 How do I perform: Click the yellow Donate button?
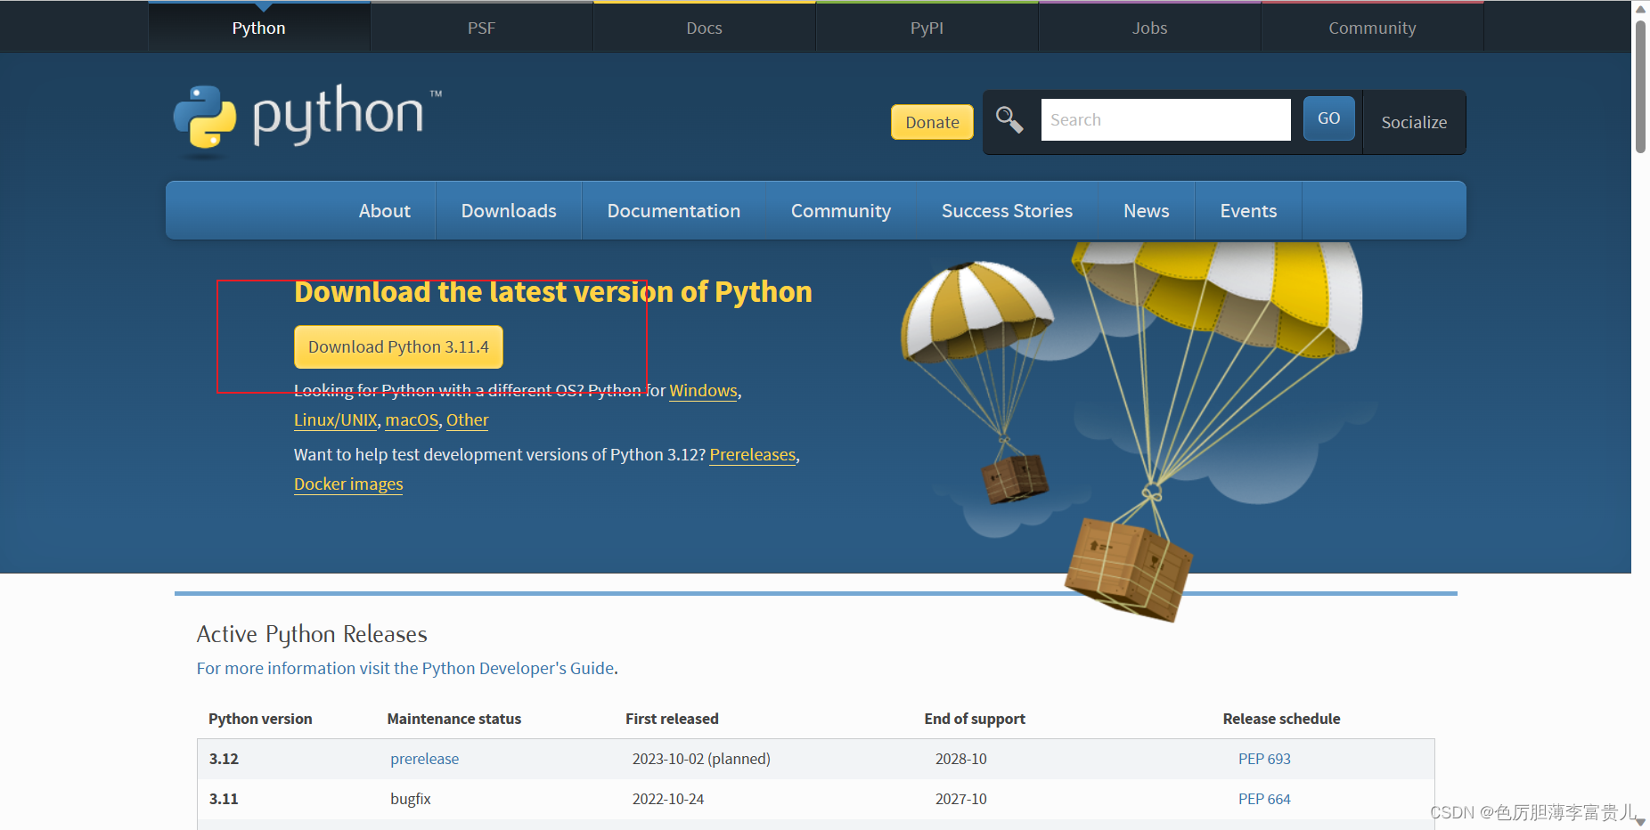pyautogui.click(x=932, y=122)
